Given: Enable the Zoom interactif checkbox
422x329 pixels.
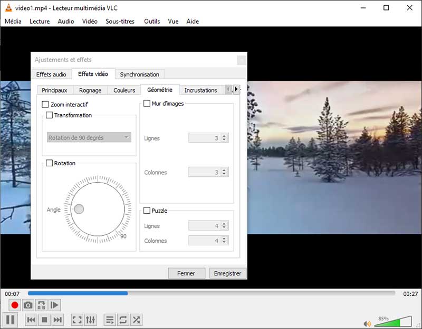Looking at the screenshot, I should pyautogui.click(x=45, y=104).
